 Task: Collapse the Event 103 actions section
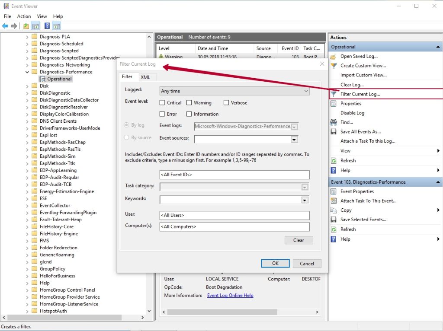[x=438, y=182]
